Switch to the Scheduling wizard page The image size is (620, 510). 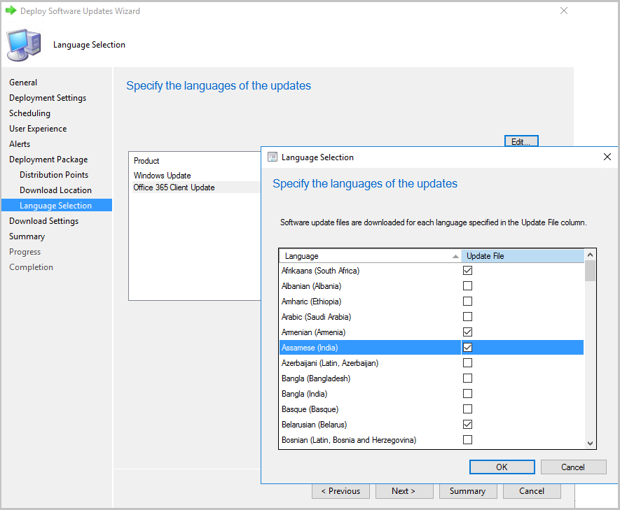click(x=29, y=113)
